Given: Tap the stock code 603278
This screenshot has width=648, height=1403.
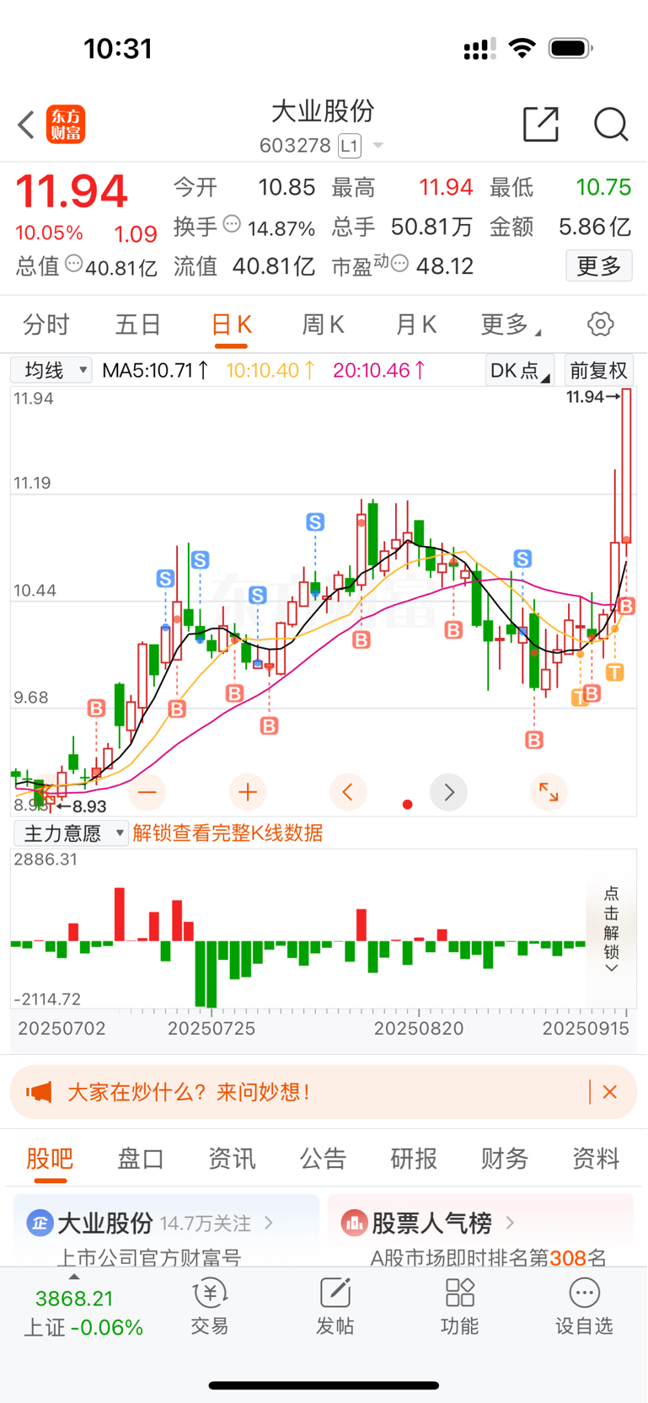Looking at the screenshot, I should point(295,146).
